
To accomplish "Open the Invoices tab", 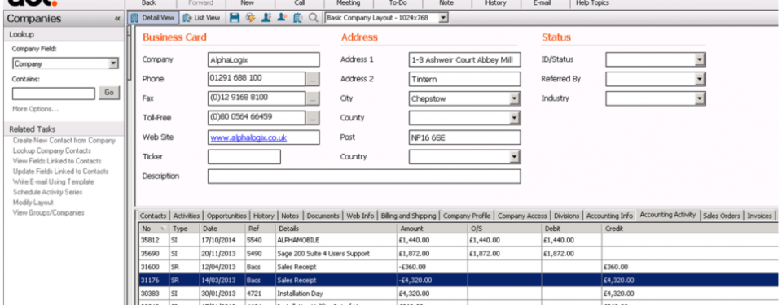I will pyautogui.click(x=759, y=216).
